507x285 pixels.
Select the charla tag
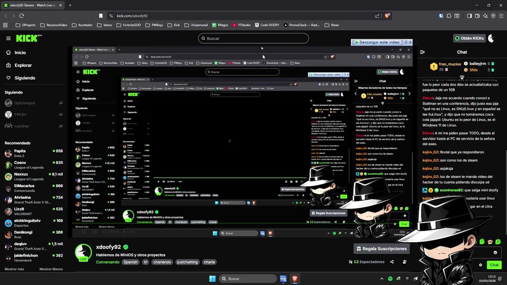coord(209,262)
